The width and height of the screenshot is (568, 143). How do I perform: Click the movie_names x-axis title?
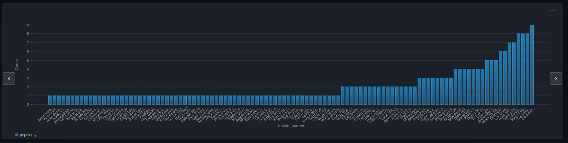[x=291, y=126]
